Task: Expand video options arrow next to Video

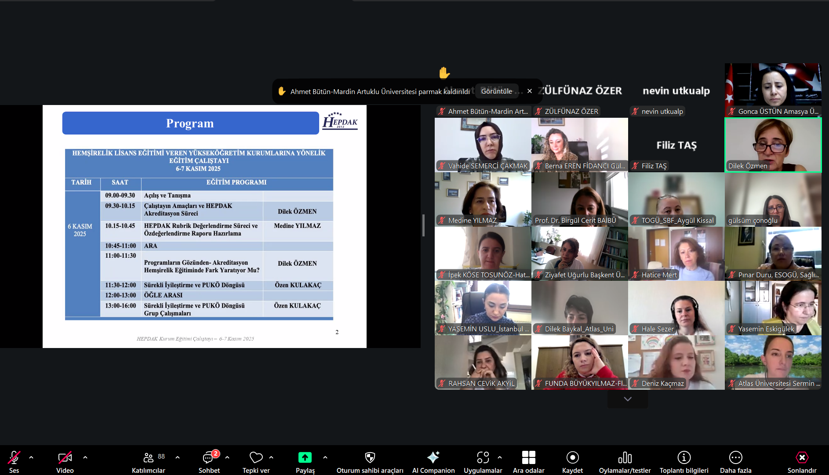Action: tap(85, 457)
